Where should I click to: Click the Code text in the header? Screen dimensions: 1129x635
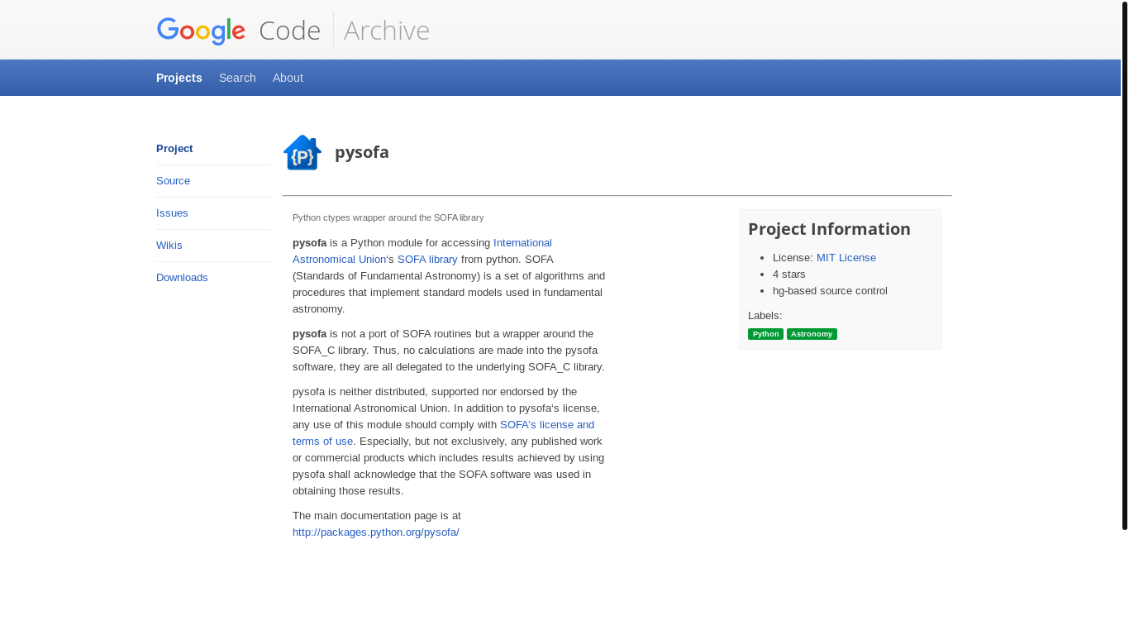click(289, 31)
